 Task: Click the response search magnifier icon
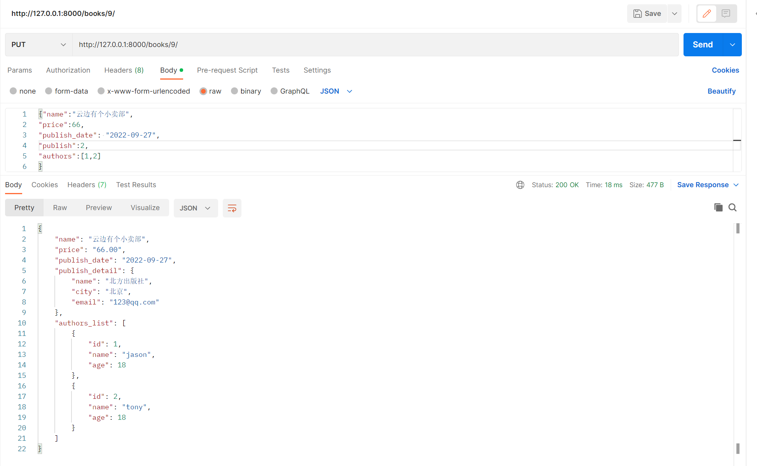[x=733, y=207]
